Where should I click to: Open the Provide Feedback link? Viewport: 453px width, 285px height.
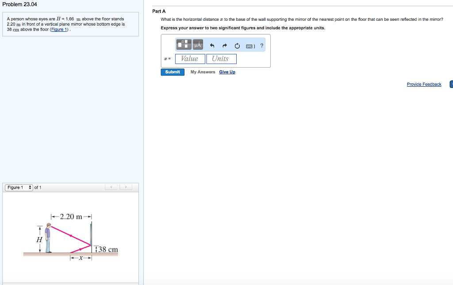[424, 84]
